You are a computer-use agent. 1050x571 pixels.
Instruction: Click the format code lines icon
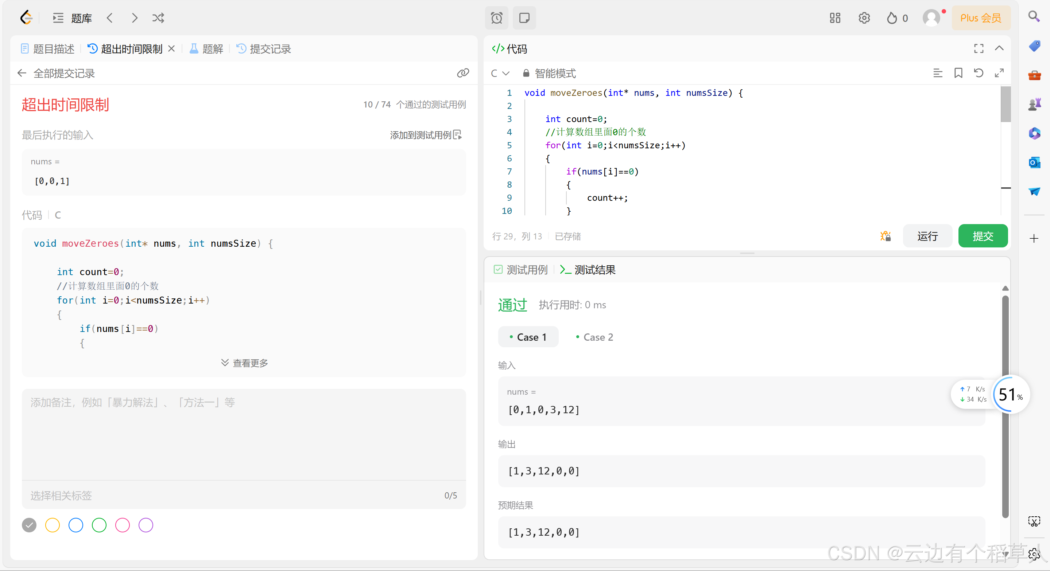938,73
